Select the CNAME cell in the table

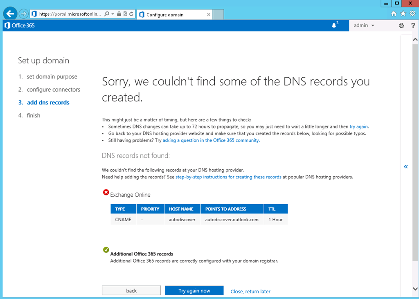123,220
